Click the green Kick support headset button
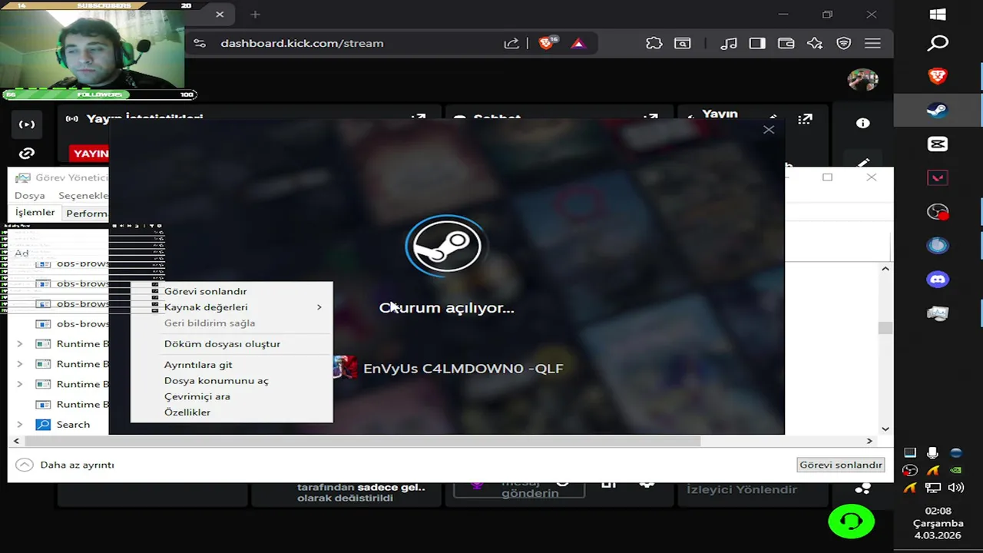The width and height of the screenshot is (983, 553). [851, 522]
